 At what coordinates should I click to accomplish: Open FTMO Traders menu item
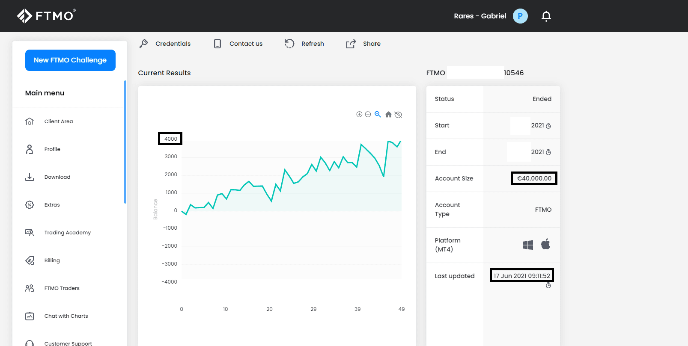tap(62, 288)
